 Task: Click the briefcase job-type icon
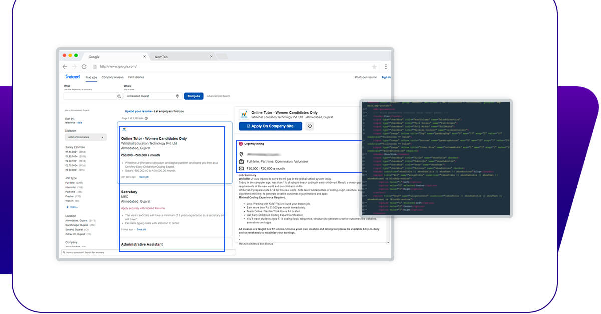[241, 162]
